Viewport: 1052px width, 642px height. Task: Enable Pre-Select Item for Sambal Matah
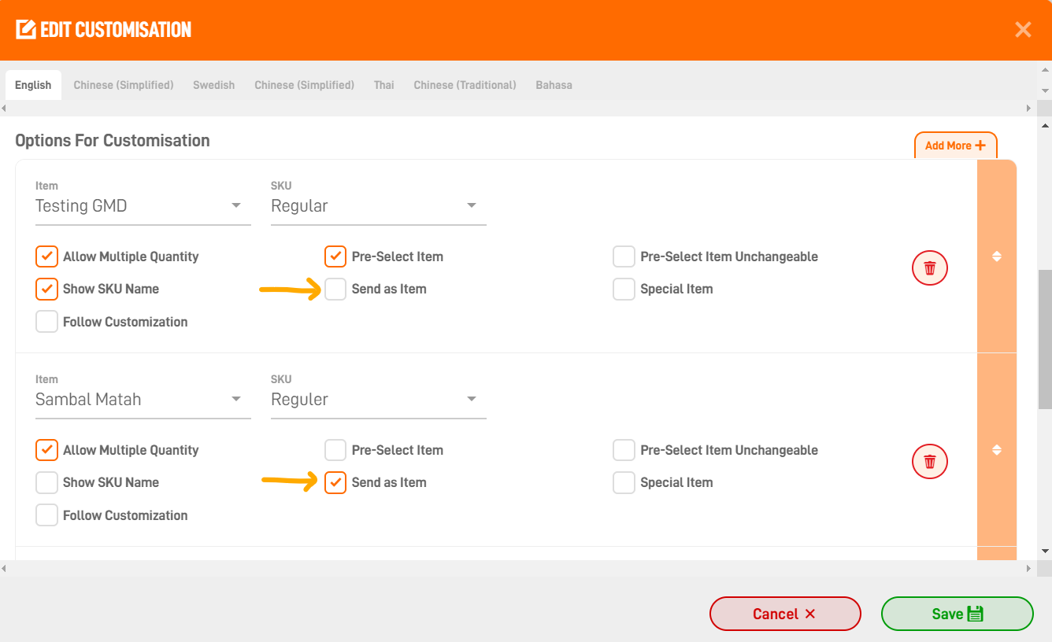click(x=335, y=450)
